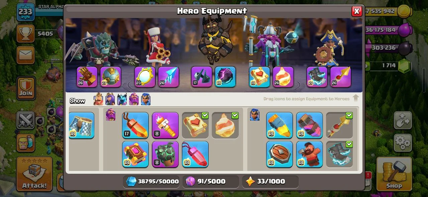This screenshot has height=197, width=428.
Task: Select the Heroic Torch level 8 equipment
Action: point(165,125)
